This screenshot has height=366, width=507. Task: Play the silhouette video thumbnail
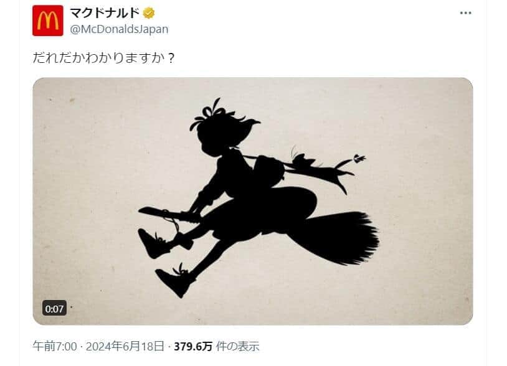point(252,201)
